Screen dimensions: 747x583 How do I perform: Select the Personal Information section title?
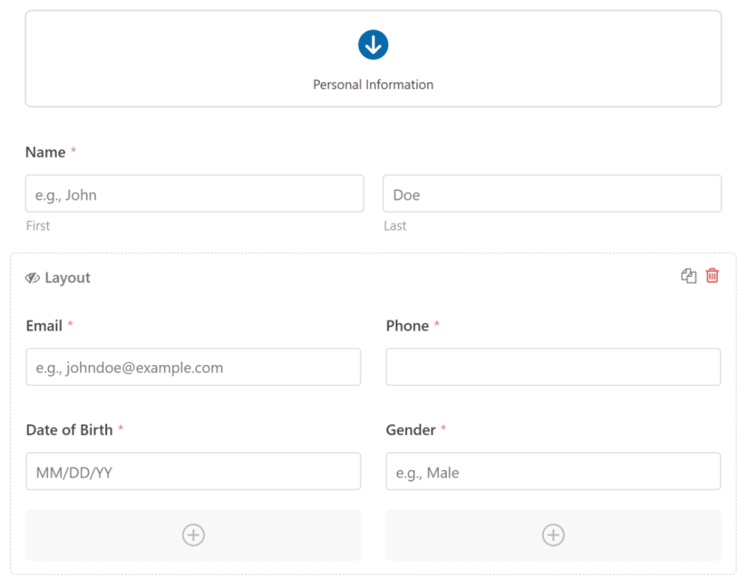coord(373,85)
